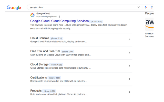Click the '(Score: 0.28)' badge
164x102 pixels.
click(56, 65)
